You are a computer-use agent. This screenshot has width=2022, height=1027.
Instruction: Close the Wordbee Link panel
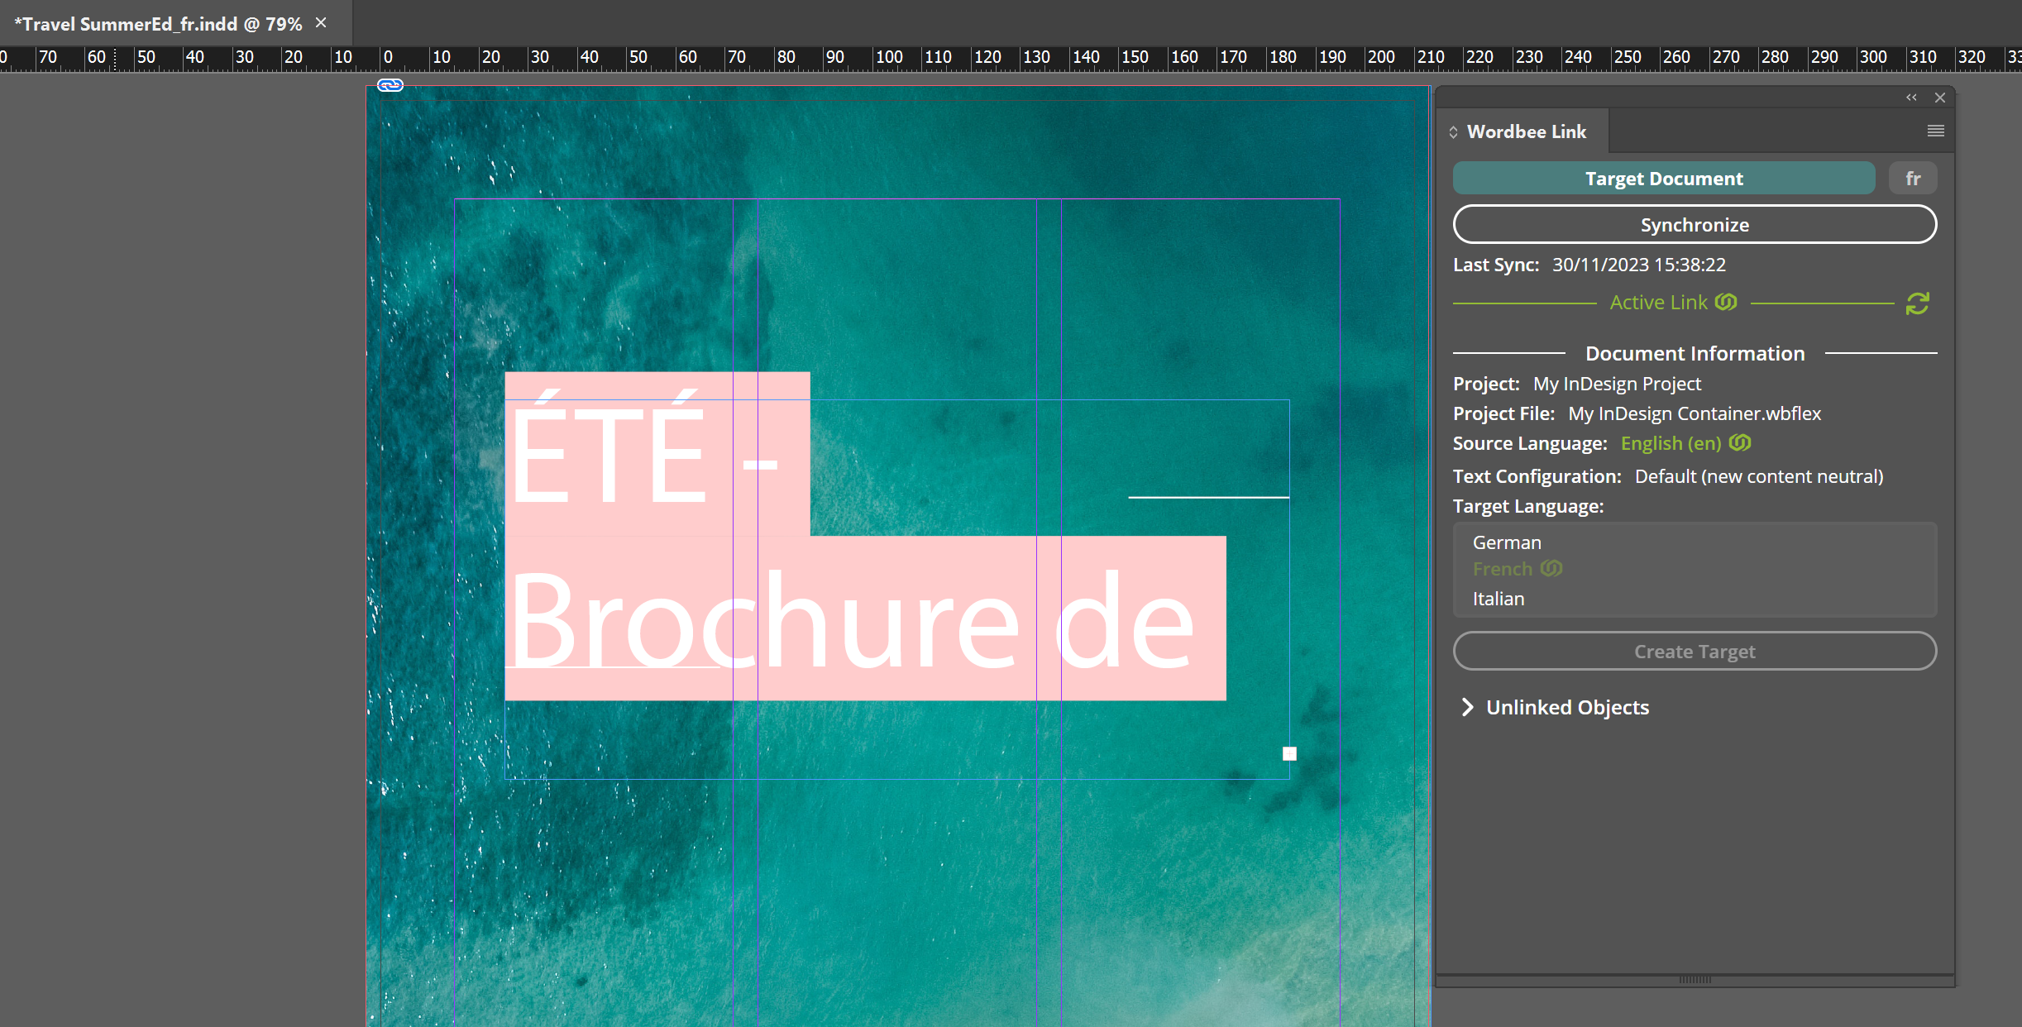coord(1940,98)
